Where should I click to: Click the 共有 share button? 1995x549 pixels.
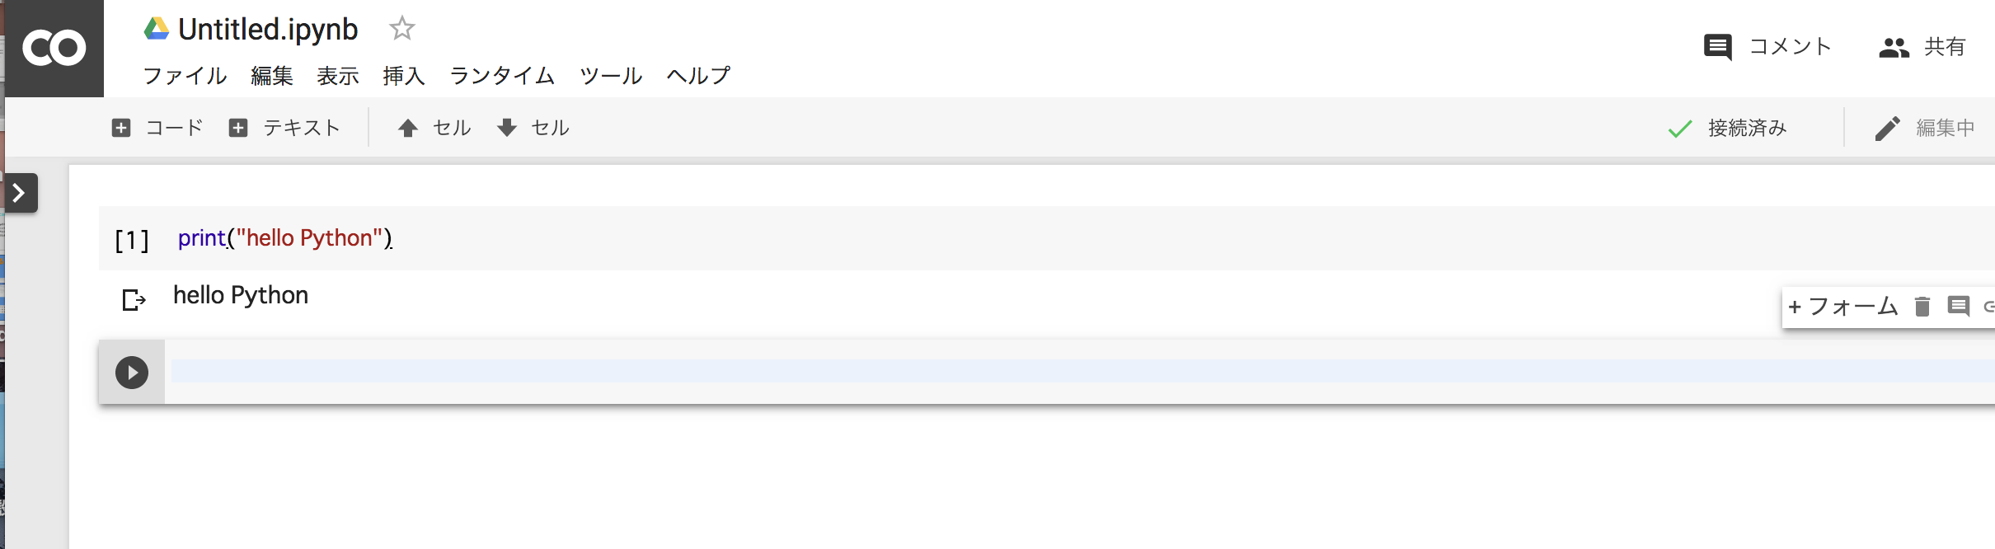tap(1922, 47)
